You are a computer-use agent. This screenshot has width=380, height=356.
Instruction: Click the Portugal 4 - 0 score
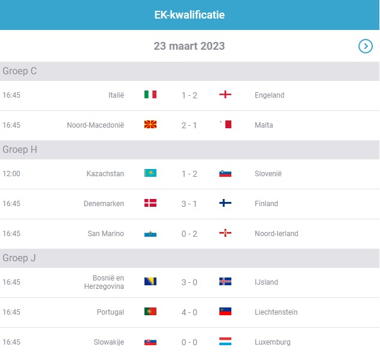click(189, 312)
